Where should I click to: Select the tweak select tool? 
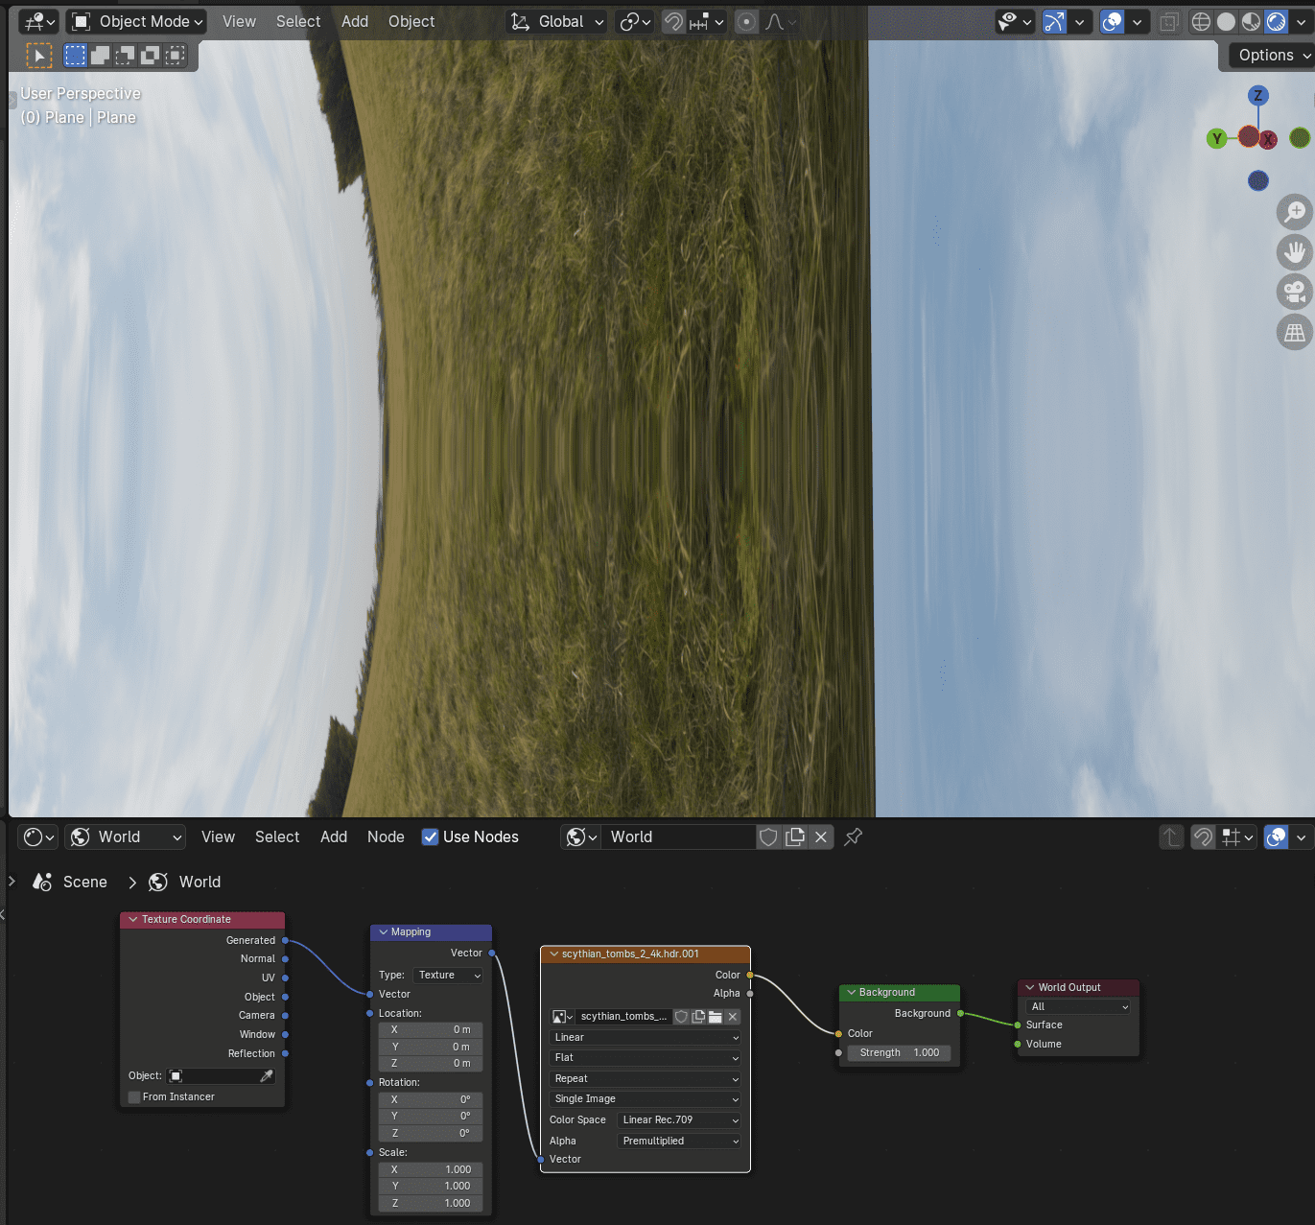pos(38,56)
